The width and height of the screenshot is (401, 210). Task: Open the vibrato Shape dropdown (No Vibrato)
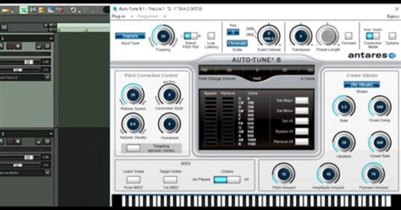[362, 85]
